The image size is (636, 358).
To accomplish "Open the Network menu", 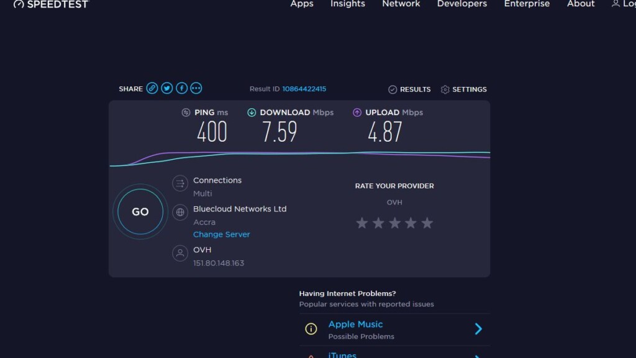I will pos(401,4).
